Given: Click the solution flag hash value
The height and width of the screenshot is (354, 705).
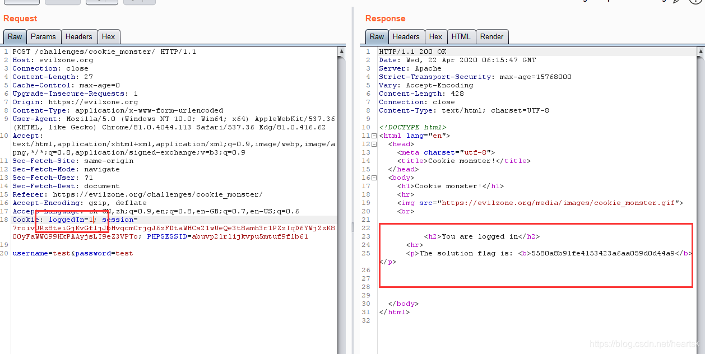Looking at the screenshot, I should coord(603,253).
